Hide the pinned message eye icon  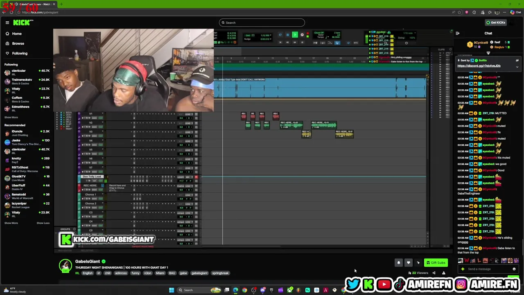click(x=517, y=60)
